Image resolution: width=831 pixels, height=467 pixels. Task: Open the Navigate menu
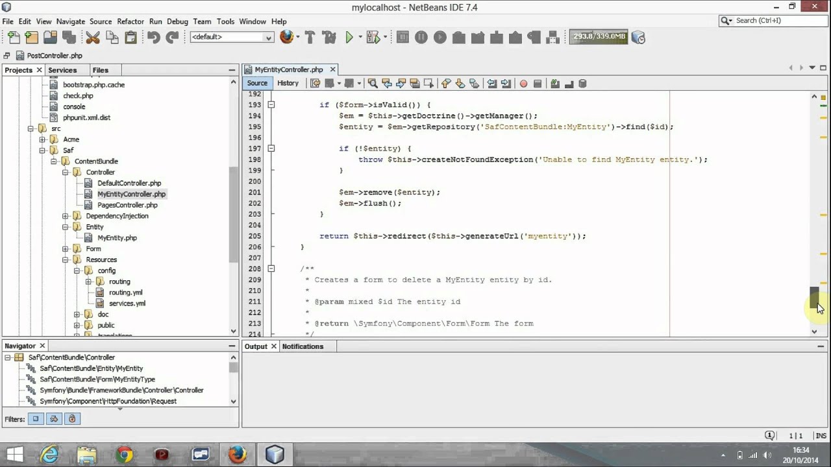click(x=71, y=21)
